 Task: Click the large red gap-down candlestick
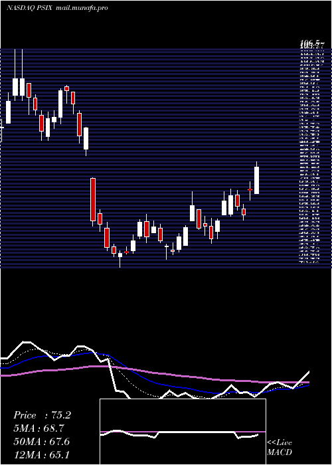tap(93, 199)
